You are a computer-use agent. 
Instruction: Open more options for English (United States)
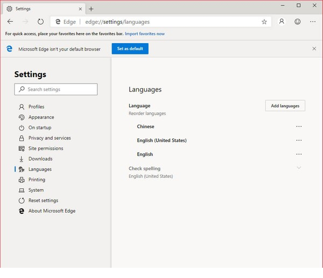pyautogui.click(x=299, y=140)
